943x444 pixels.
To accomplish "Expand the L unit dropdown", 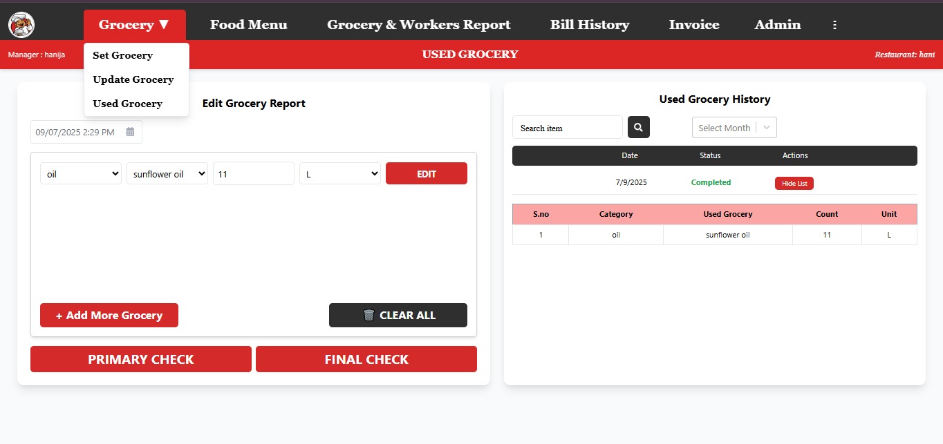I will pyautogui.click(x=339, y=174).
